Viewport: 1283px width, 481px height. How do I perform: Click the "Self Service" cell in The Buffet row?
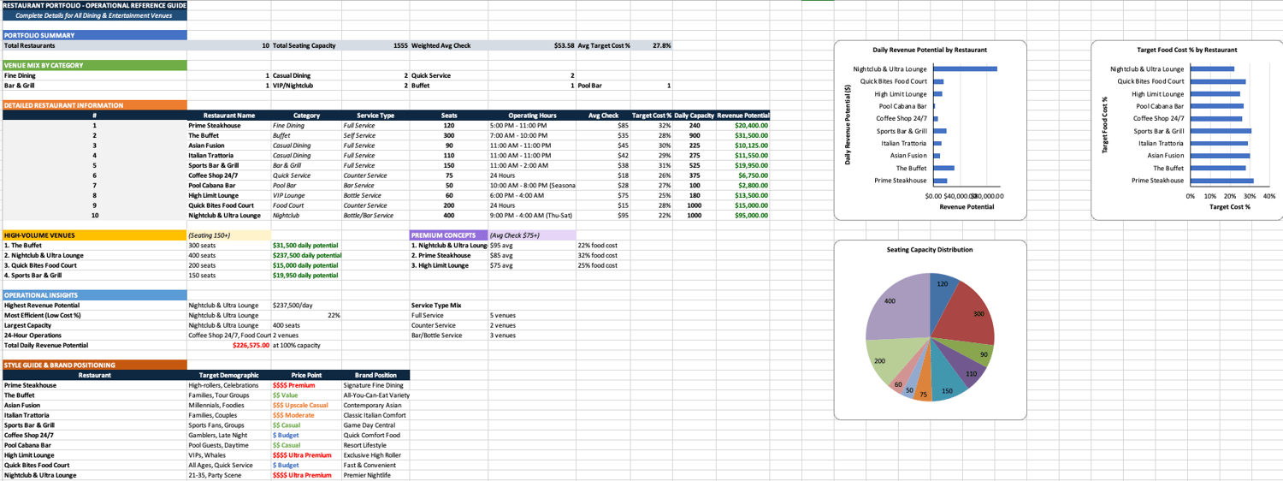click(375, 135)
